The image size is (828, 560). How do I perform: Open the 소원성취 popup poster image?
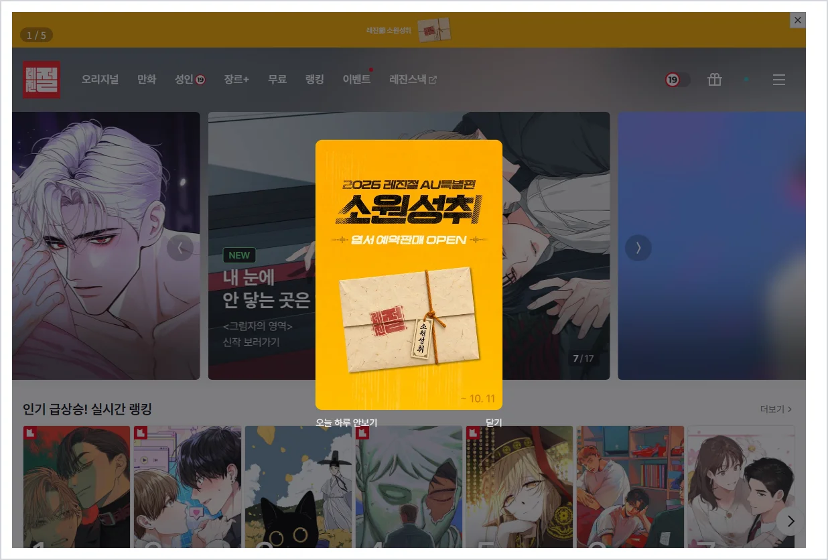(x=409, y=275)
